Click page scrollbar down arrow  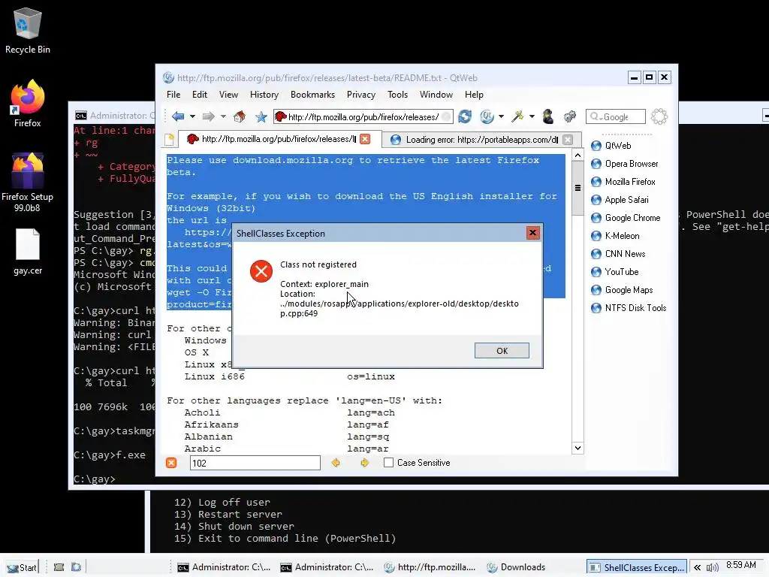coord(578,448)
